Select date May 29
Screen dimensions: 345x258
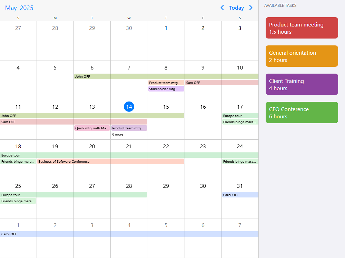166,186
